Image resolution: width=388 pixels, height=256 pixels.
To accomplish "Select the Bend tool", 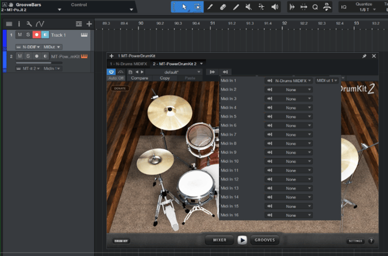I will click(261, 7).
